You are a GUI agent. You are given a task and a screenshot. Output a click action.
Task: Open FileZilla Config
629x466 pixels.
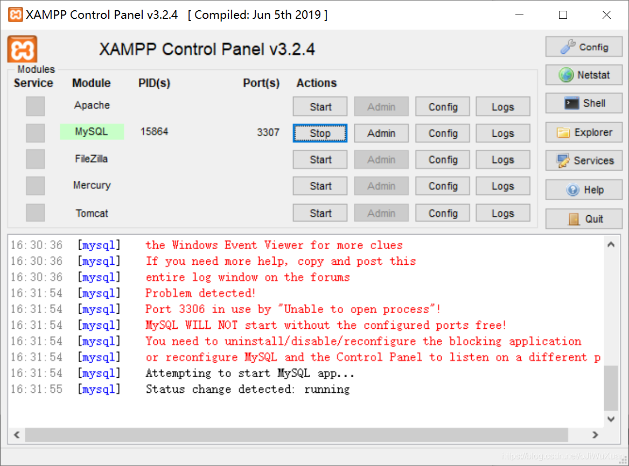coord(443,159)
